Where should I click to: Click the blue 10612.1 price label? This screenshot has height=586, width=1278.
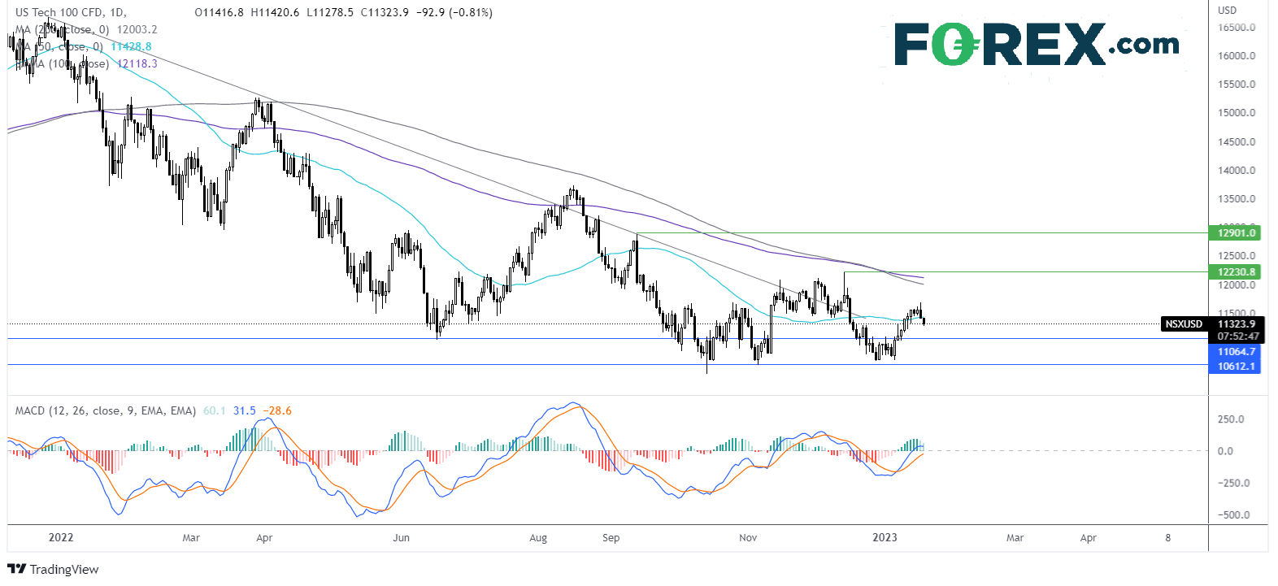click(1235, 366)
